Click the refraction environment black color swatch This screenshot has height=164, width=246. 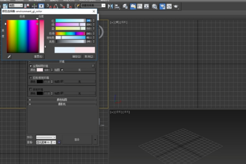[40, 93]
